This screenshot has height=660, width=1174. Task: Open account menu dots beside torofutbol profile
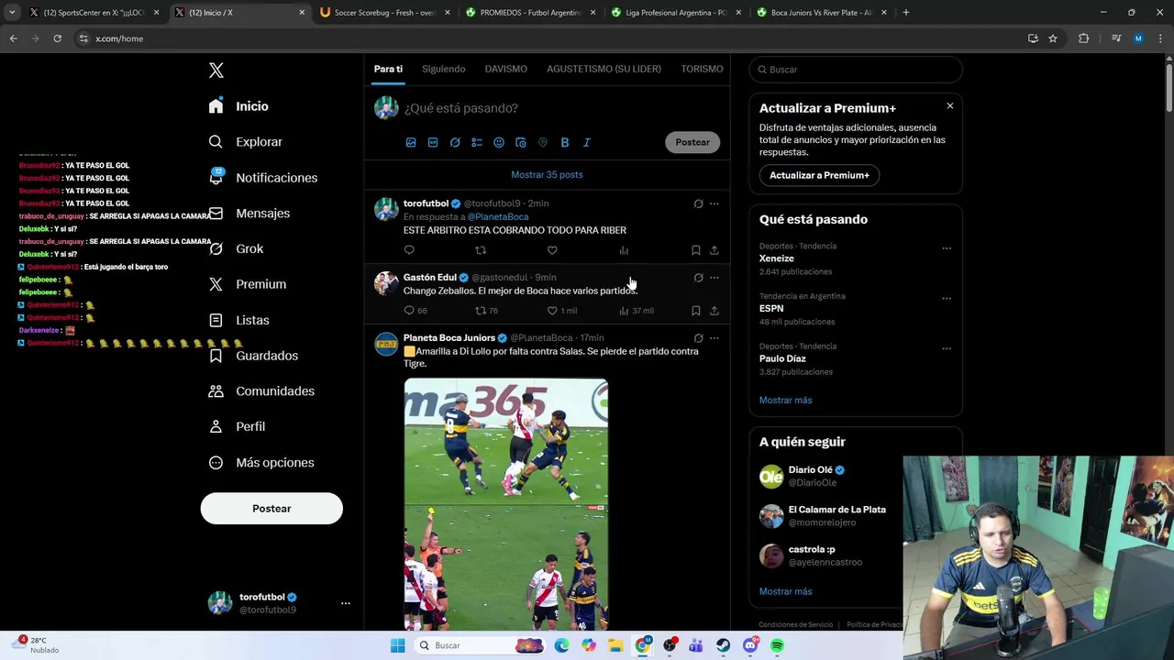tap(346, 603)
